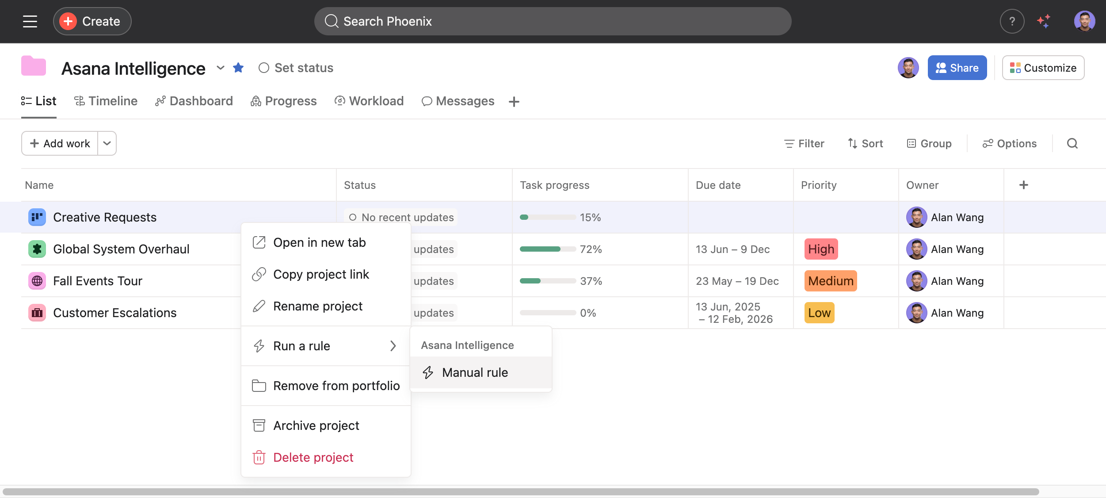Click the Customer Escalations briefcase icon

pos(37,313)
